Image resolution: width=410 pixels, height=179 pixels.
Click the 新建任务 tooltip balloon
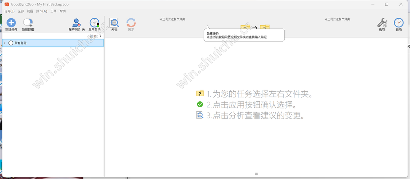(x=244, y=35)
